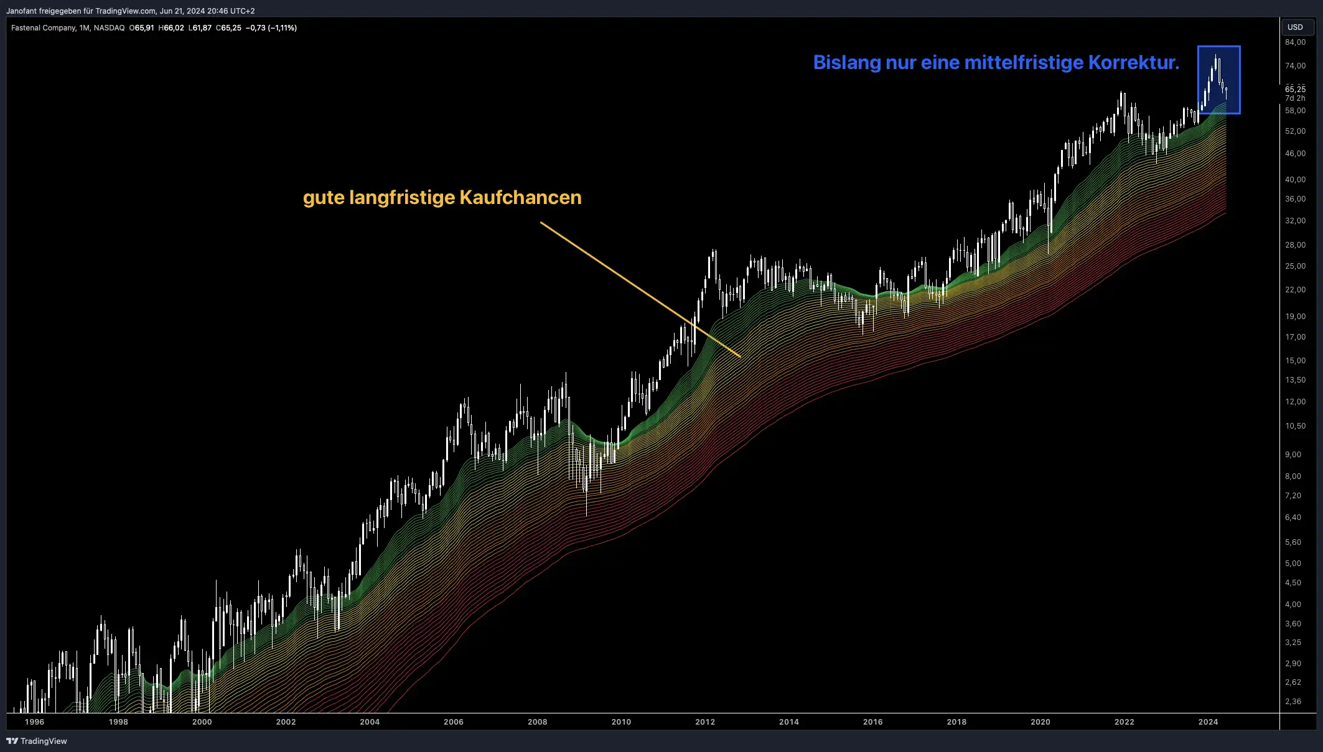Click the 2022 time axis label

pos(1124,722)
